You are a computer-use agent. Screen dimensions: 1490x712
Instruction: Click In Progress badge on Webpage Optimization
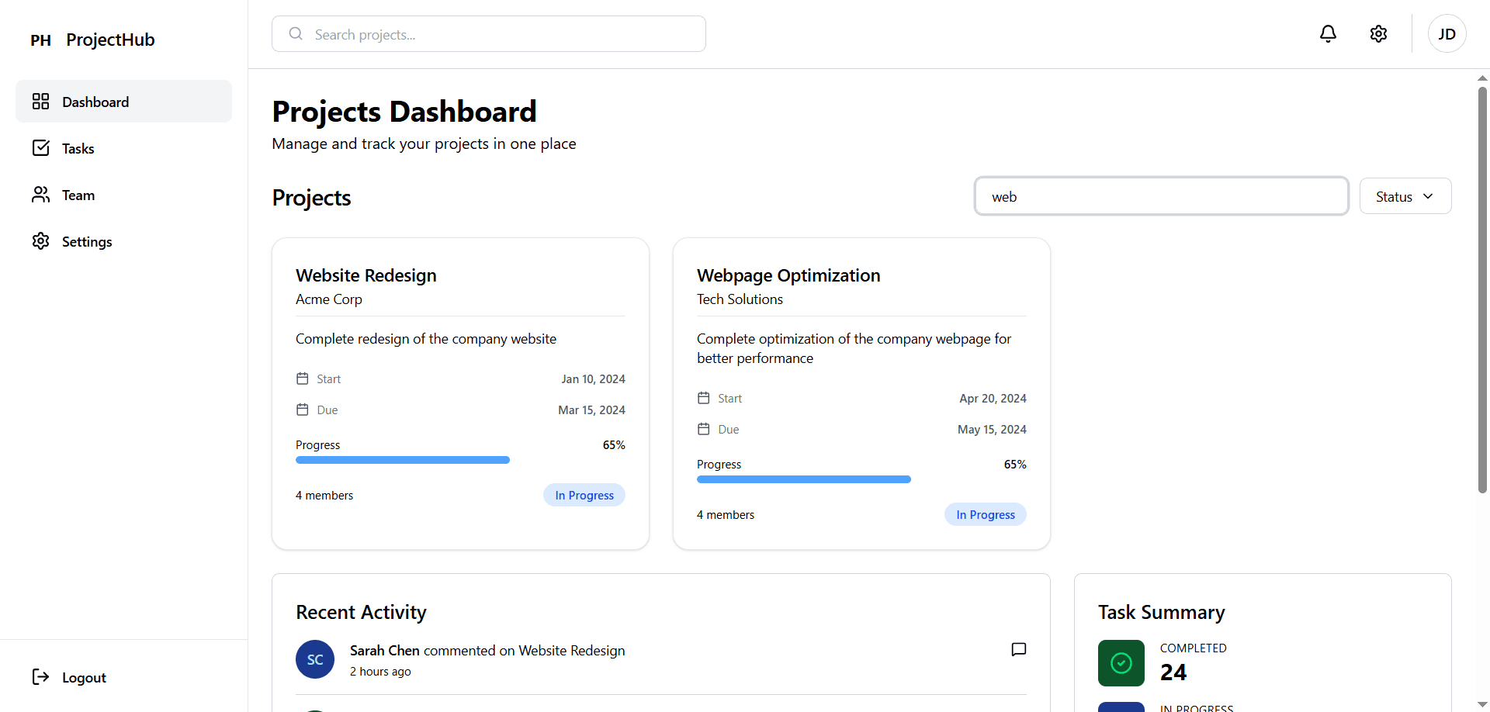[x=986, y=514]
